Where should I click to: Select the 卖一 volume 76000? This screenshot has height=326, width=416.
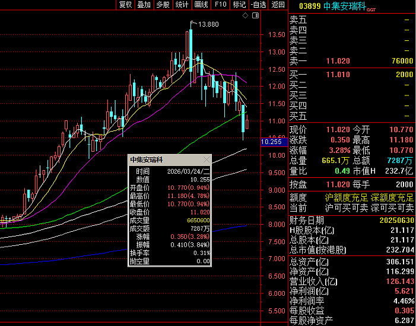(x=402, y=61)
